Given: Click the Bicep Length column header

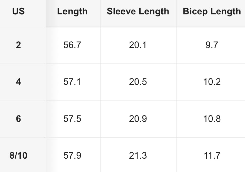Looking at the screenshot, I should click(212, 12).
